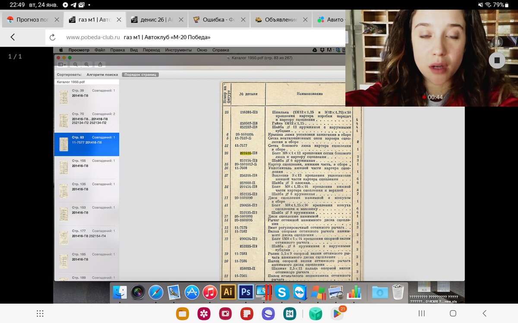Select the Порядок страниц sort option
This screenshot has width=518, height=323.
pos(140,75)
